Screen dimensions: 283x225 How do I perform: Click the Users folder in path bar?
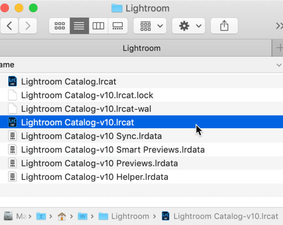41,216
